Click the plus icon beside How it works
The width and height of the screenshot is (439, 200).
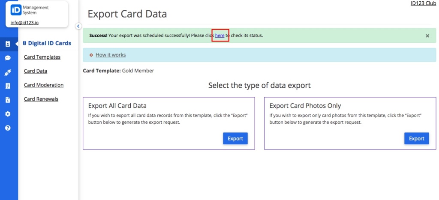[91, 55]
